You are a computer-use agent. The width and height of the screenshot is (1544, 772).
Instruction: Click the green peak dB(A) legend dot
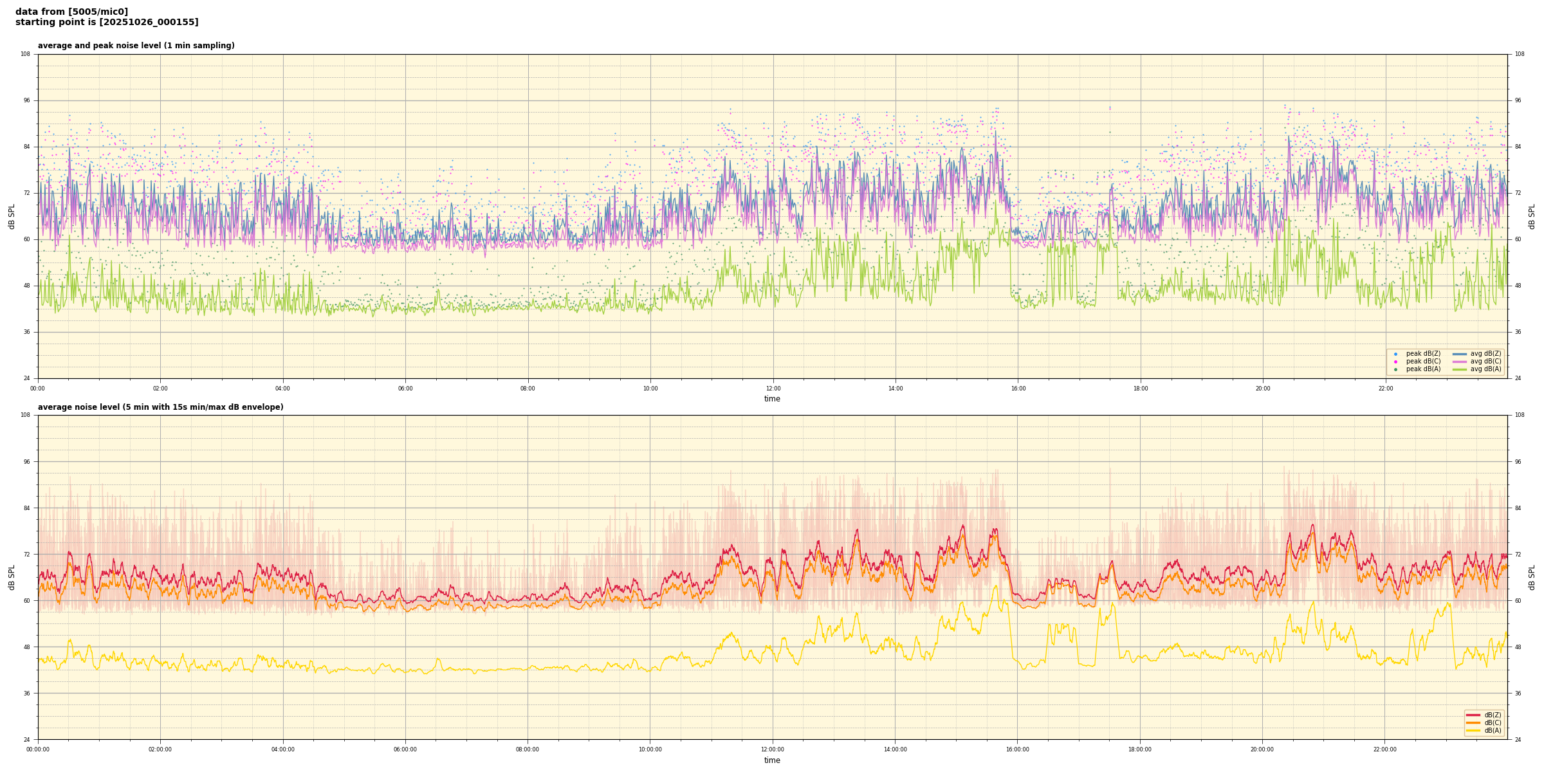pos(1395,369)
